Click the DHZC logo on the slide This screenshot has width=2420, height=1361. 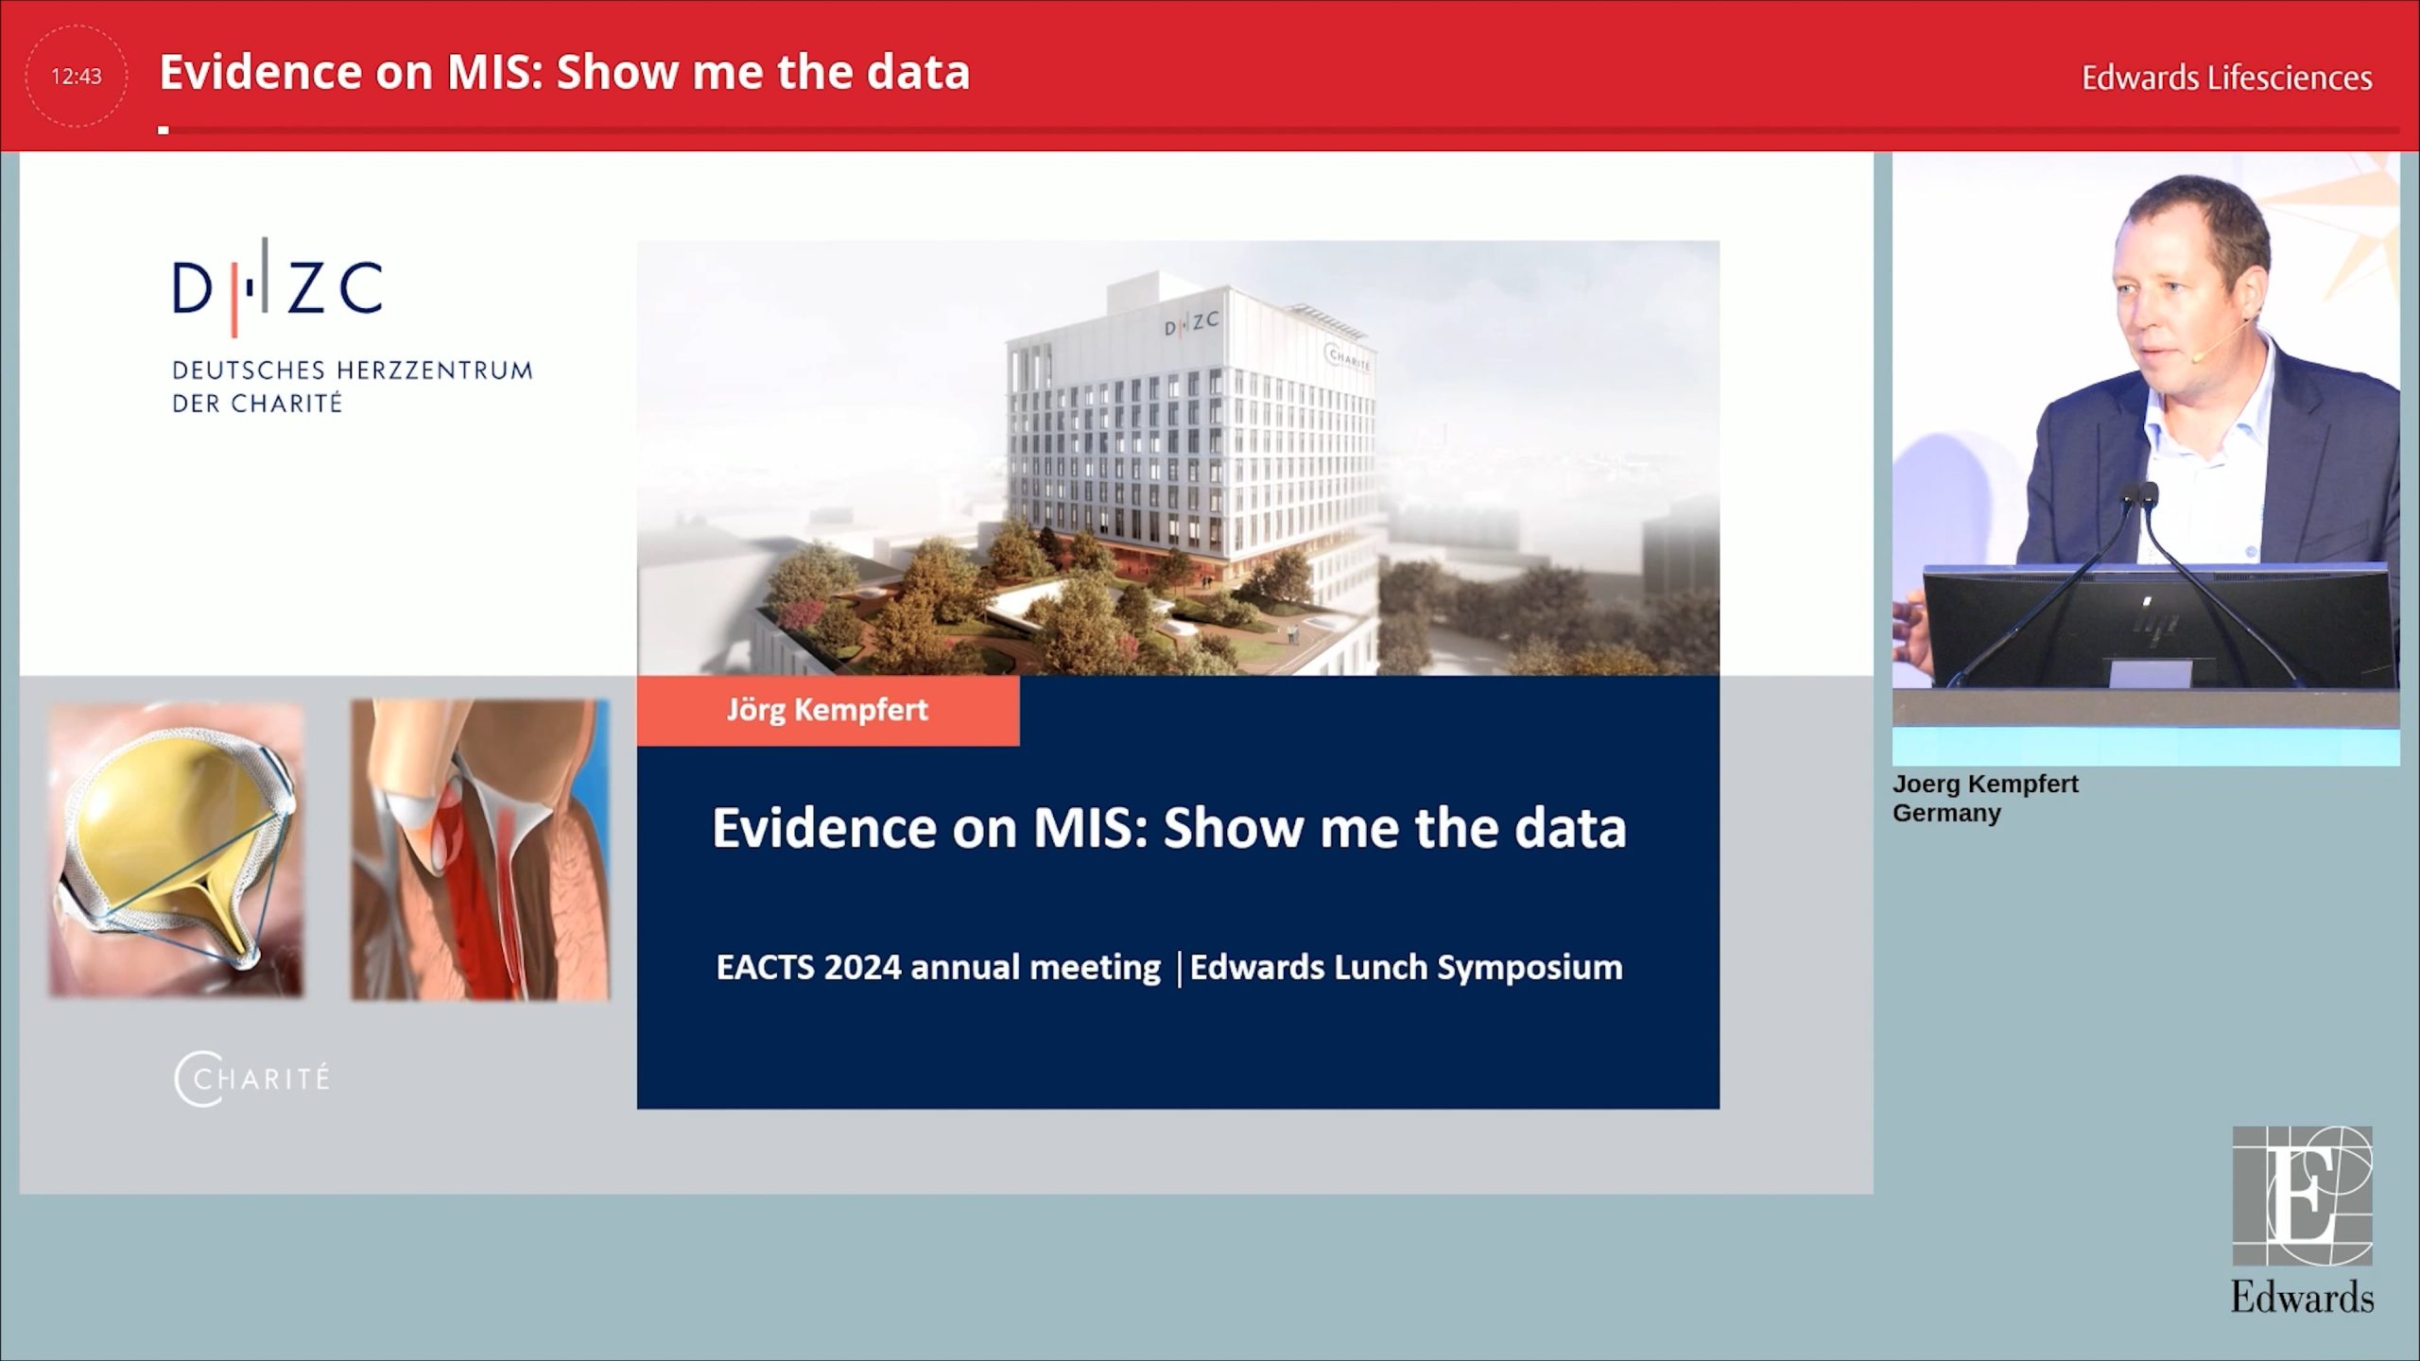pyautogui.click(x=277, y=288)
